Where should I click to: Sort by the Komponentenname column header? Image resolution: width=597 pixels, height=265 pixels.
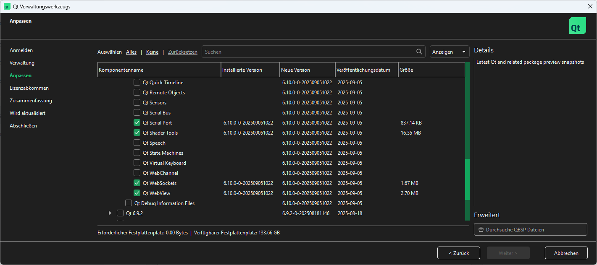click(x=159, y=70)
